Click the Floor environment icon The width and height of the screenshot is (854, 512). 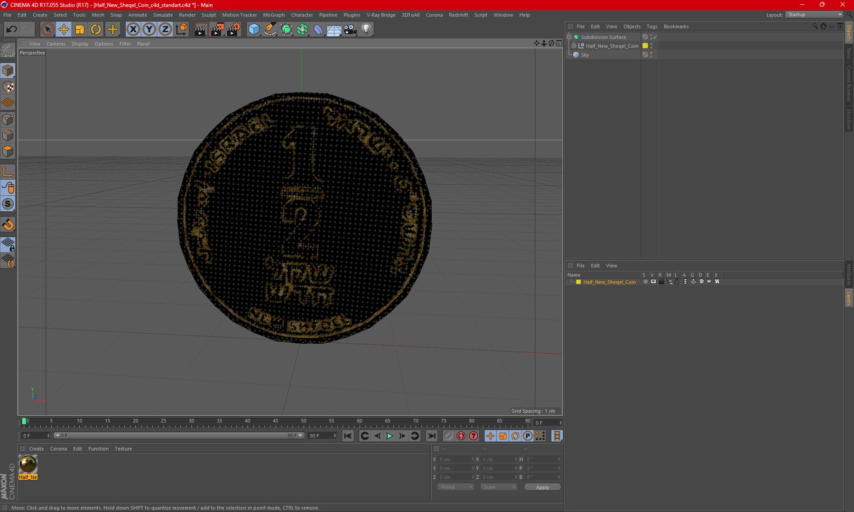click(334, 29)
